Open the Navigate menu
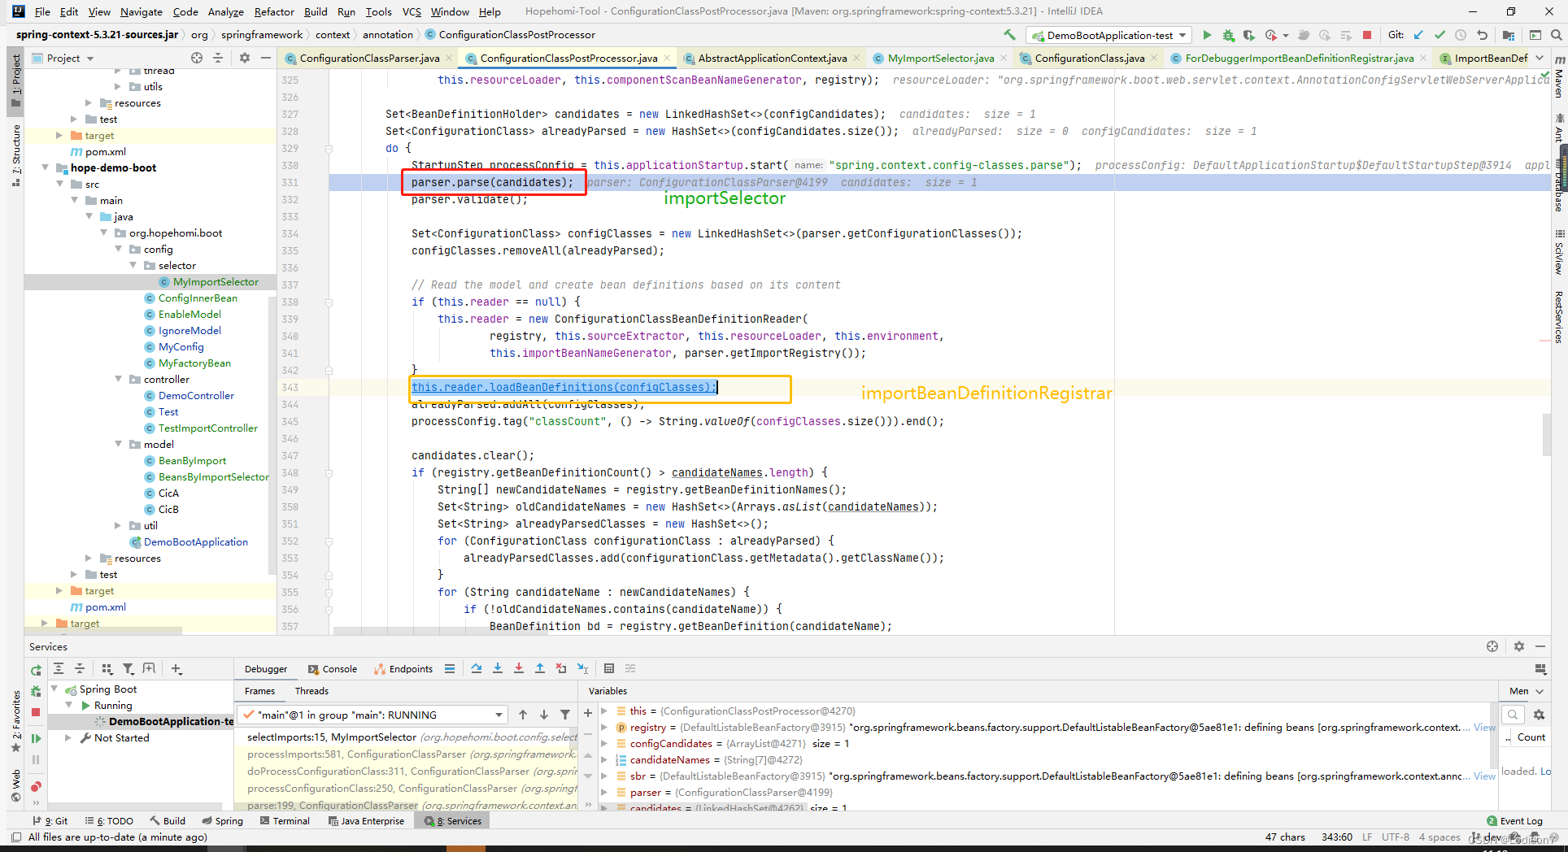Image resolution: width=1568 pixels, height=852 pixels. pos(142,11)
